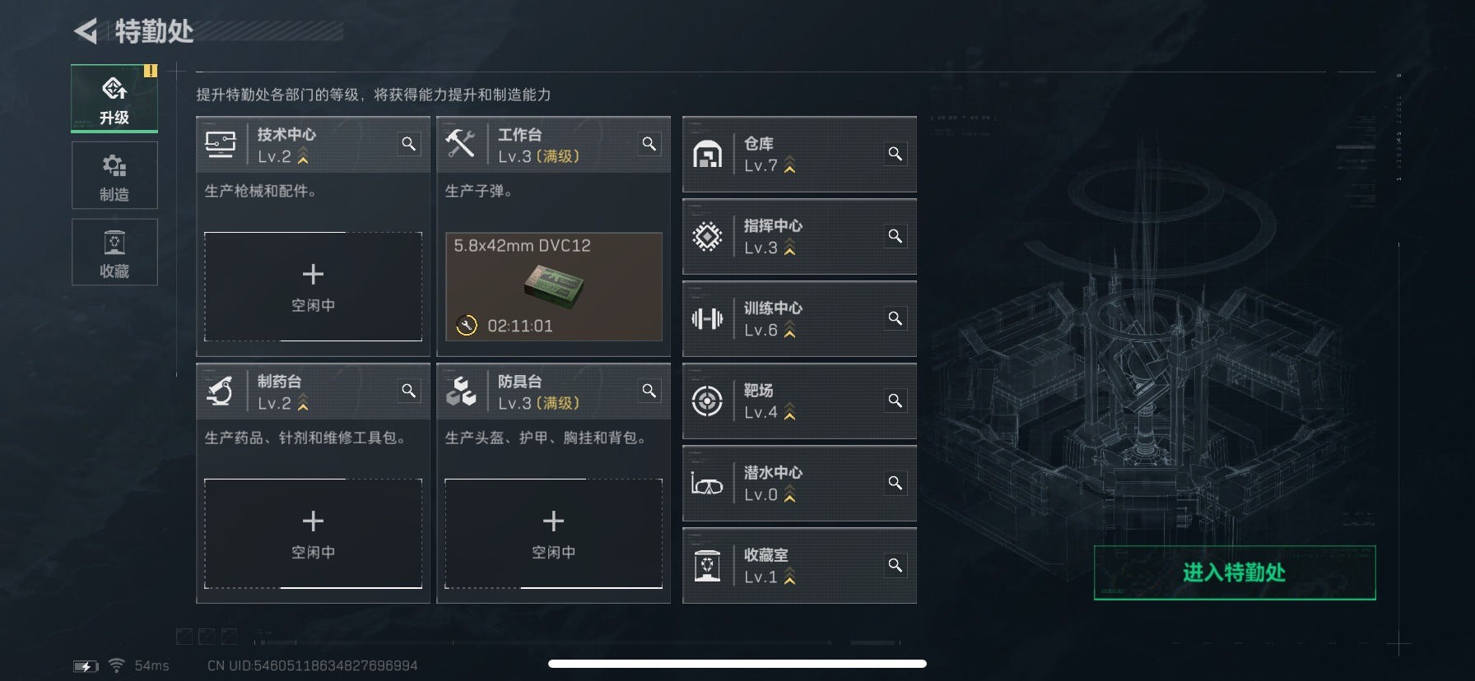Add production in 防具台 idle slot
This screenshot has width=1475, height=681.
(x=553, y=533)
